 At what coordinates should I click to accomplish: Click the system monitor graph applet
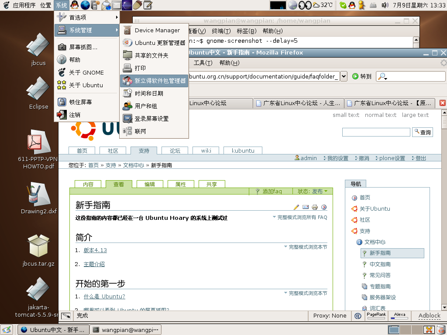[278, 5]
